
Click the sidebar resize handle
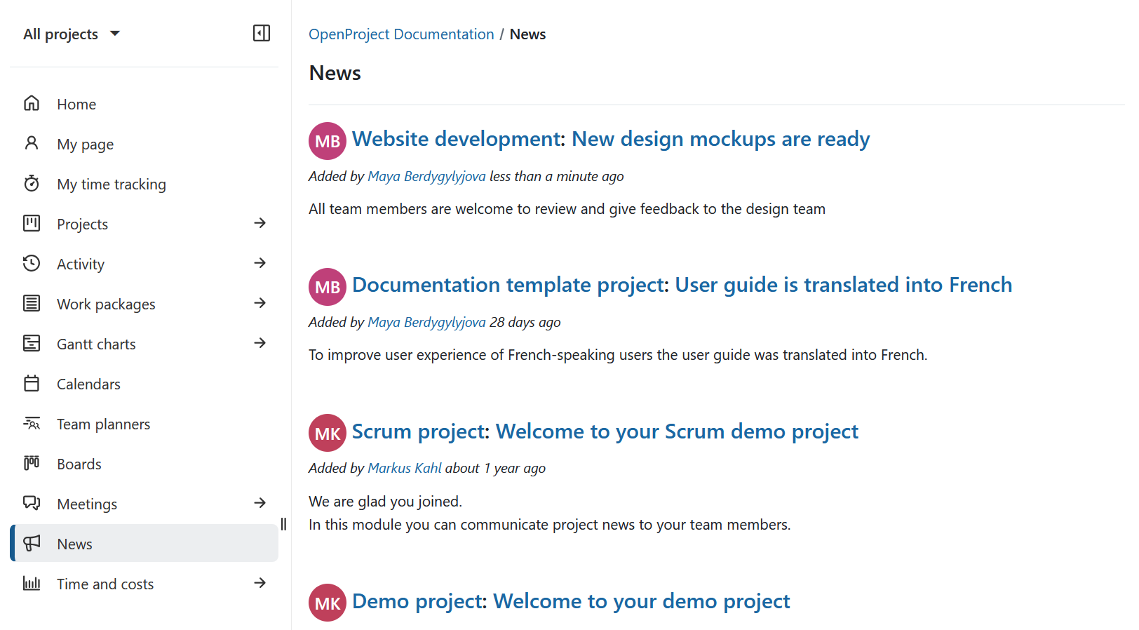click(283, 524)
